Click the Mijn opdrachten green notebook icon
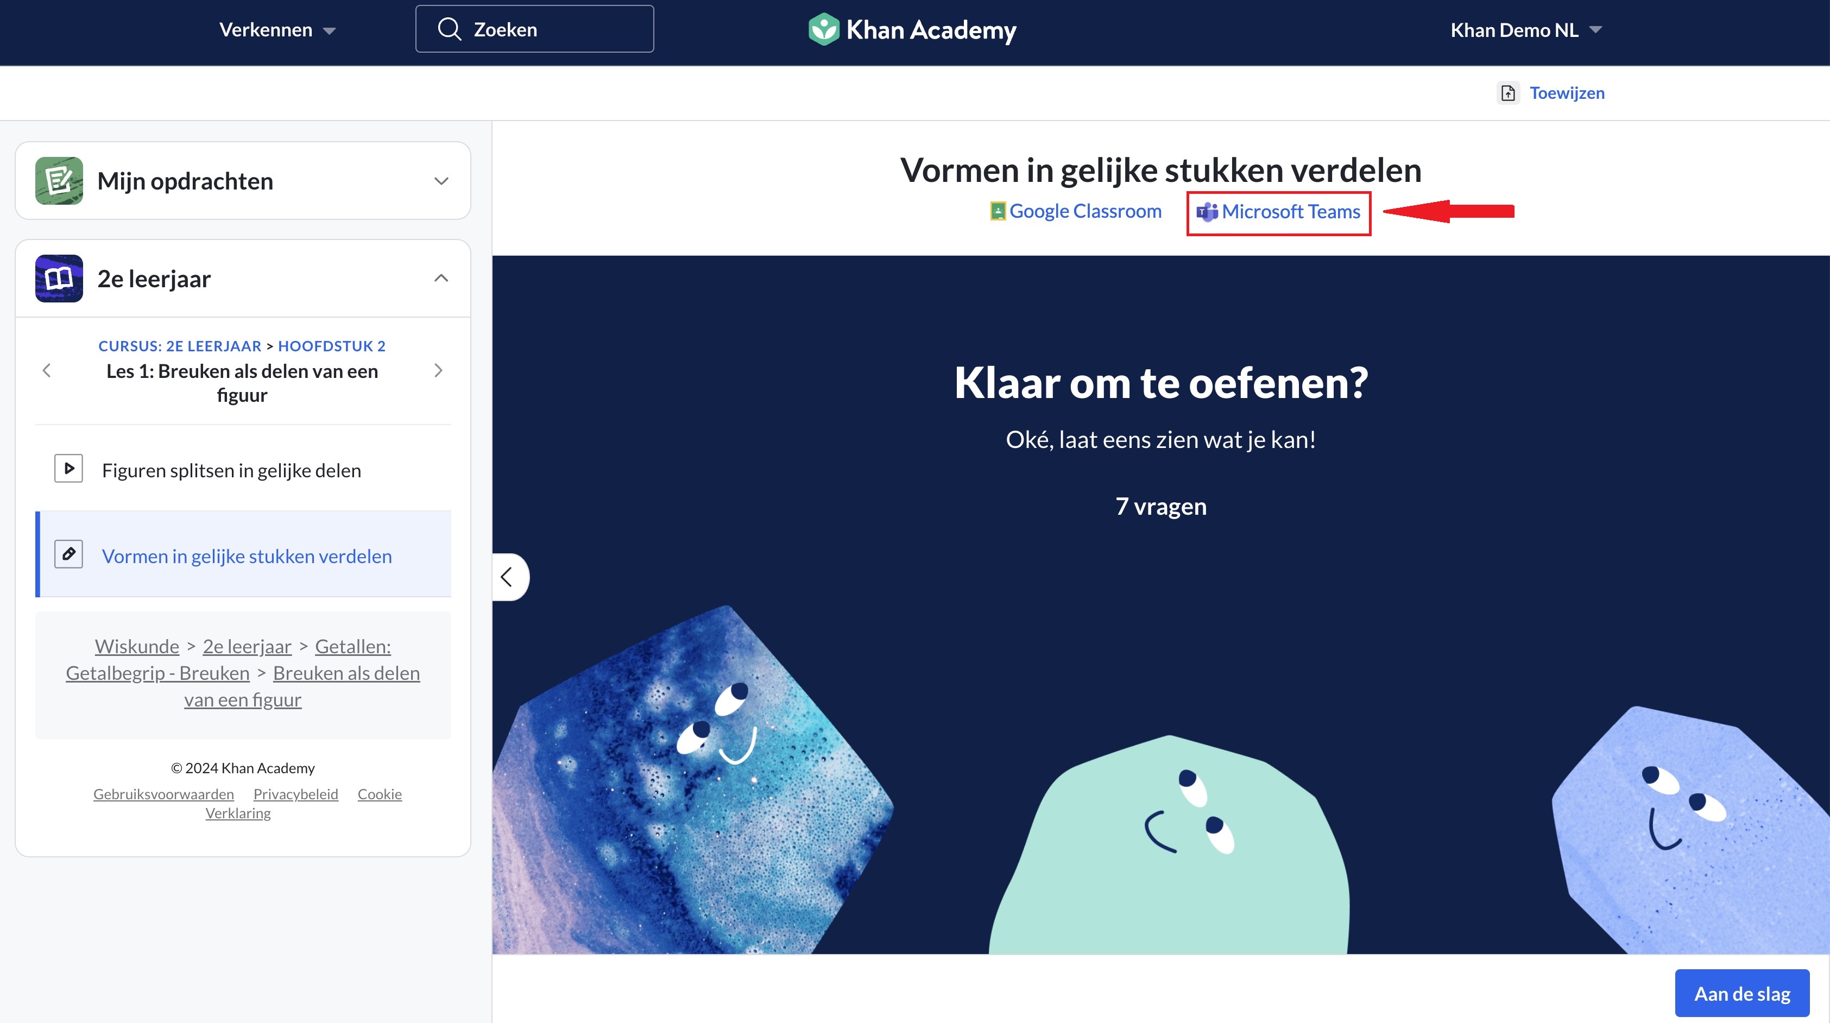1830x1023 pixels. point(59,180)
